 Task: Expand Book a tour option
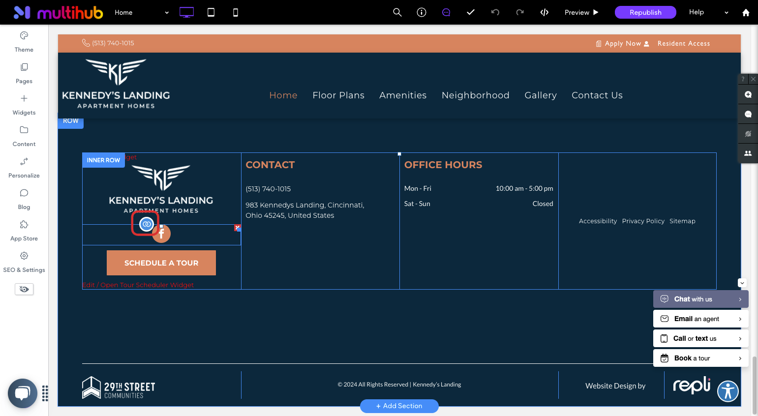(x=701, y=358)
